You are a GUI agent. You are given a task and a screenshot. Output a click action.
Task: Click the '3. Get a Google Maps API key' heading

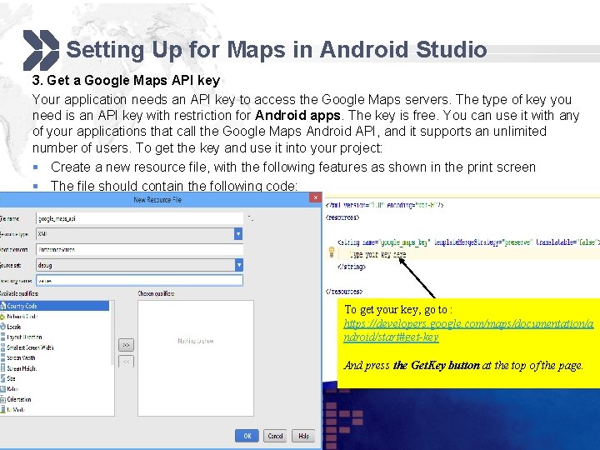pos(126,80)
